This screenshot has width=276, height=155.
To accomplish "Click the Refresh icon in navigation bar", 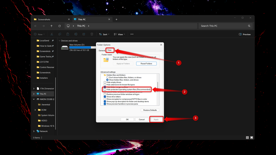I will (60, 26).
